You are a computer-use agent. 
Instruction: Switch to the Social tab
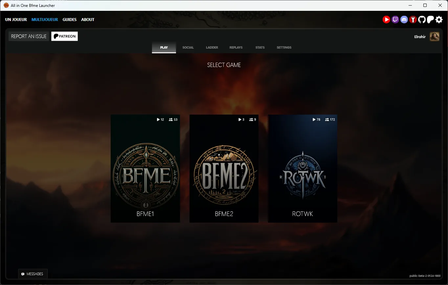coord(188,48)
